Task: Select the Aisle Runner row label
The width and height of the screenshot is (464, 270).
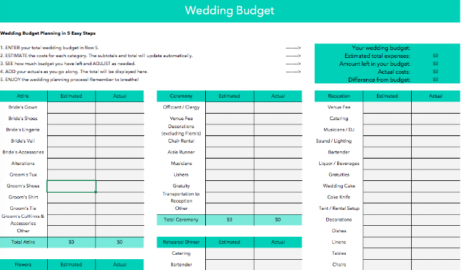Action: 181,152
